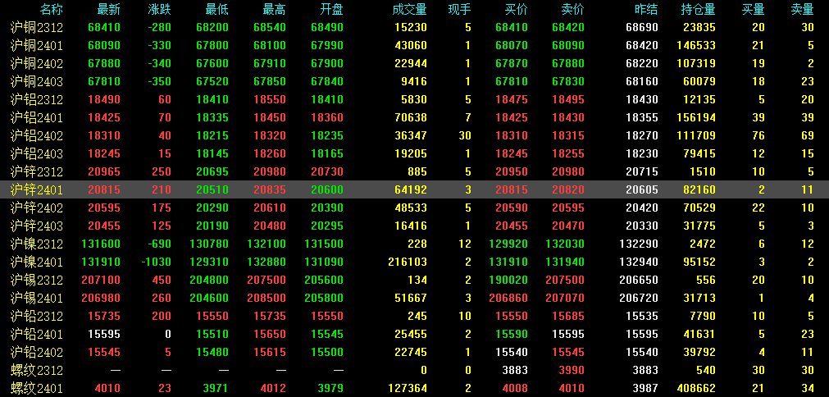Select the 沪铝2402 contract name

[37, 136]
